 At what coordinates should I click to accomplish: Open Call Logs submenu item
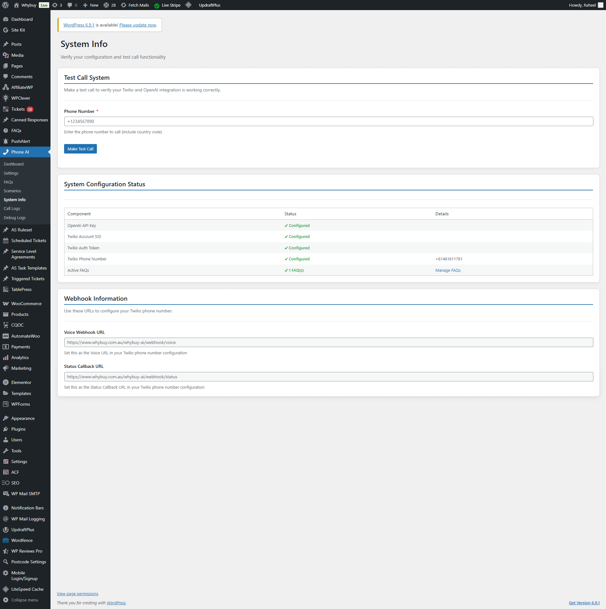[x=12, y=209]
